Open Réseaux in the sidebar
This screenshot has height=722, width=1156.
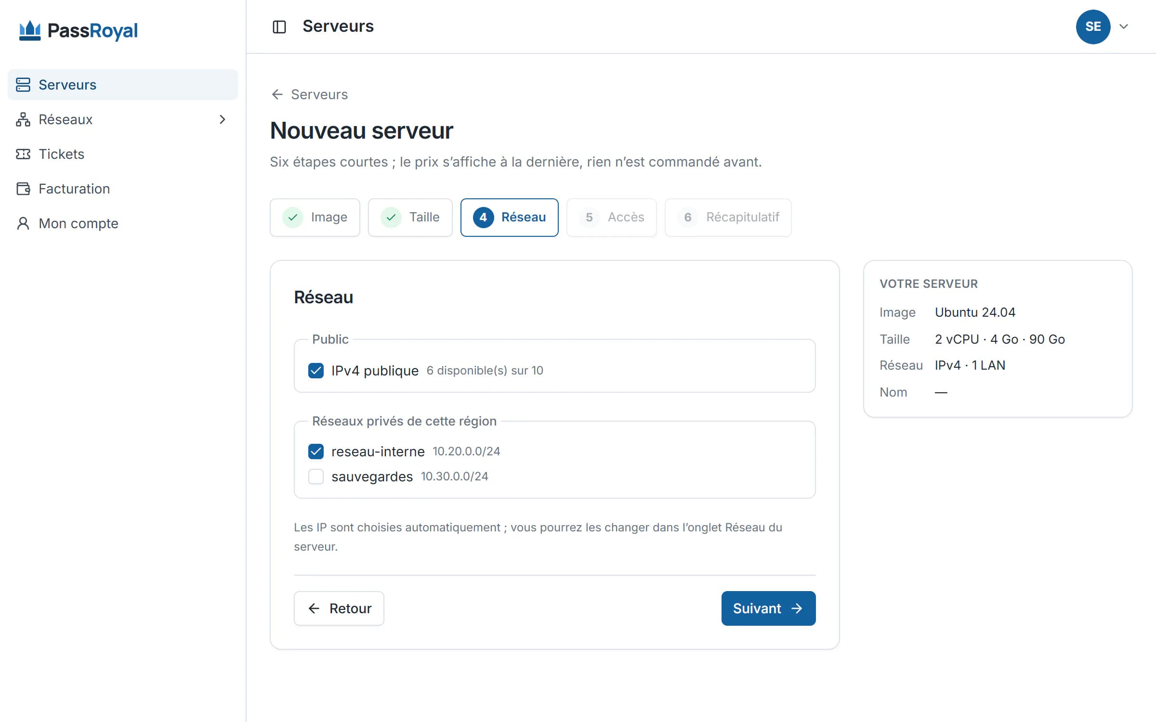point(123,119)
